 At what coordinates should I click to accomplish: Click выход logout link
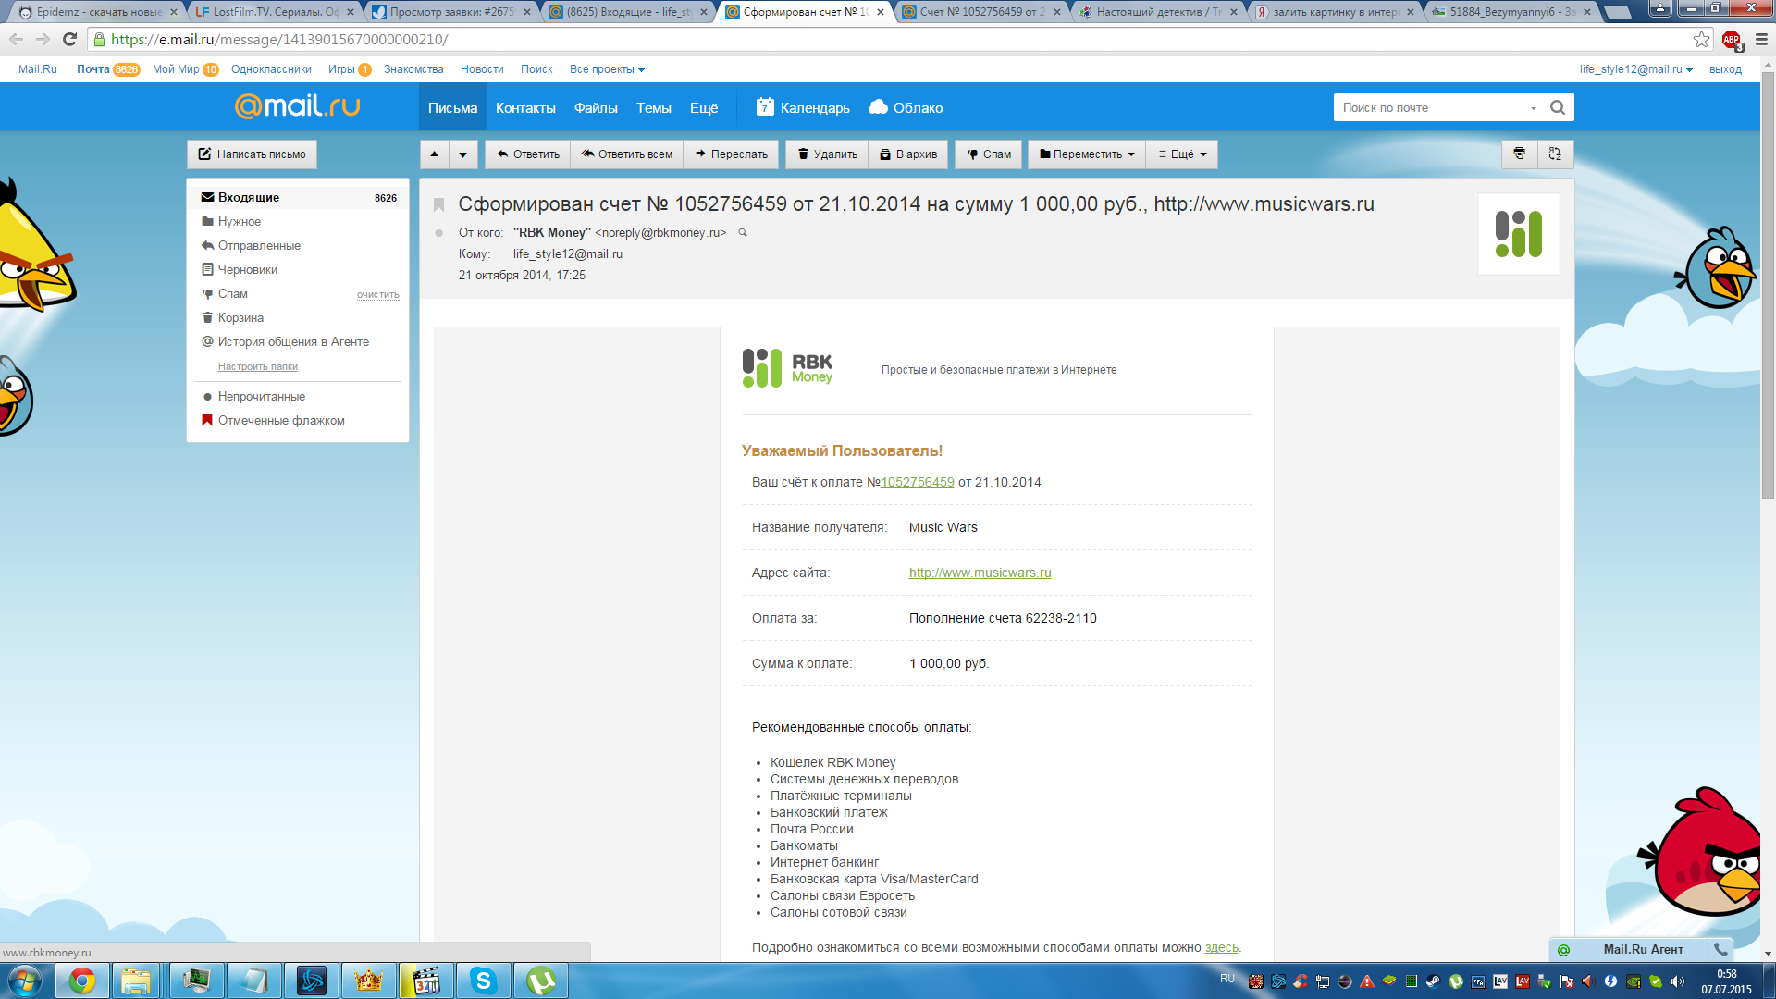[x=1725, y=69]
